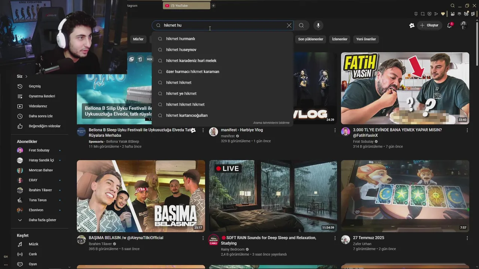Open Mevtcan Bahav subscription
The image size is (479, 269).
pyautogui.click(x=39, y=170)
